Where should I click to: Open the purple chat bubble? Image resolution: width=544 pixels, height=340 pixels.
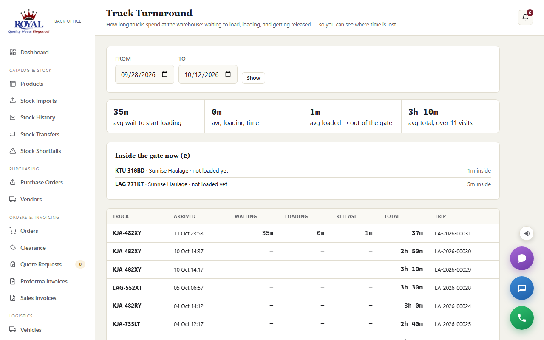522,258
